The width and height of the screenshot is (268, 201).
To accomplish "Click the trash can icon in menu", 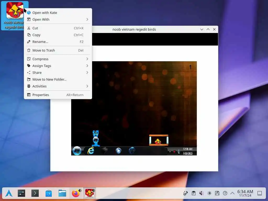I will (x=29, y=51).
